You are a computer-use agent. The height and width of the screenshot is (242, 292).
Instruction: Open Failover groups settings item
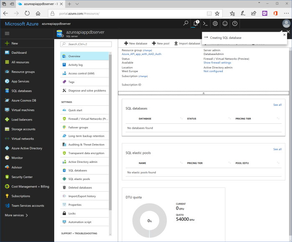point(84,127)
